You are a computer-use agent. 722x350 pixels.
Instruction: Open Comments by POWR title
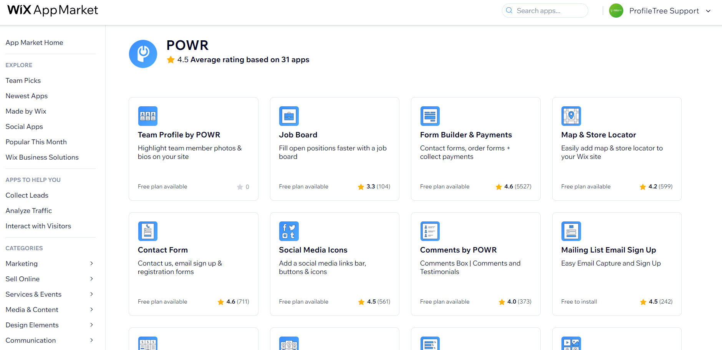pyautogui.click(x=458, y=250)
